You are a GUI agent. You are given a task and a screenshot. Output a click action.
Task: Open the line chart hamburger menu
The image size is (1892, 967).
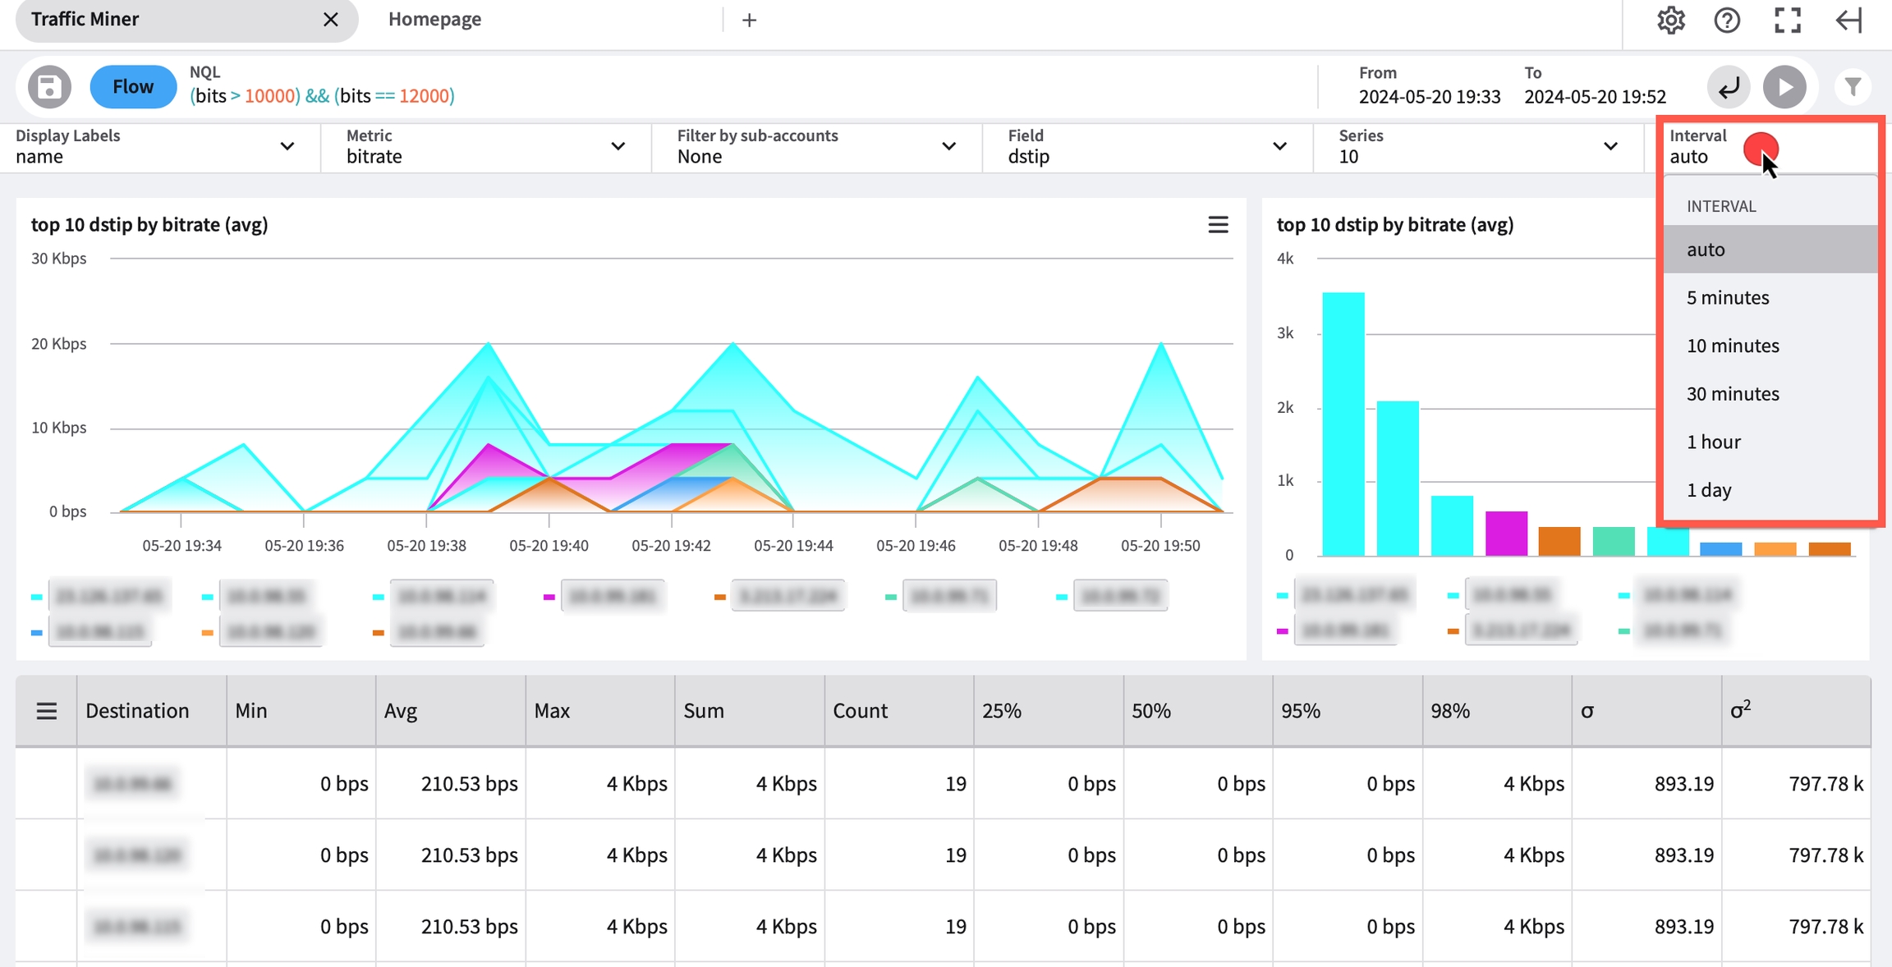pos(1218,224)
